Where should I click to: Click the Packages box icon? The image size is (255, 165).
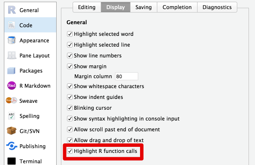pos(11,70)
